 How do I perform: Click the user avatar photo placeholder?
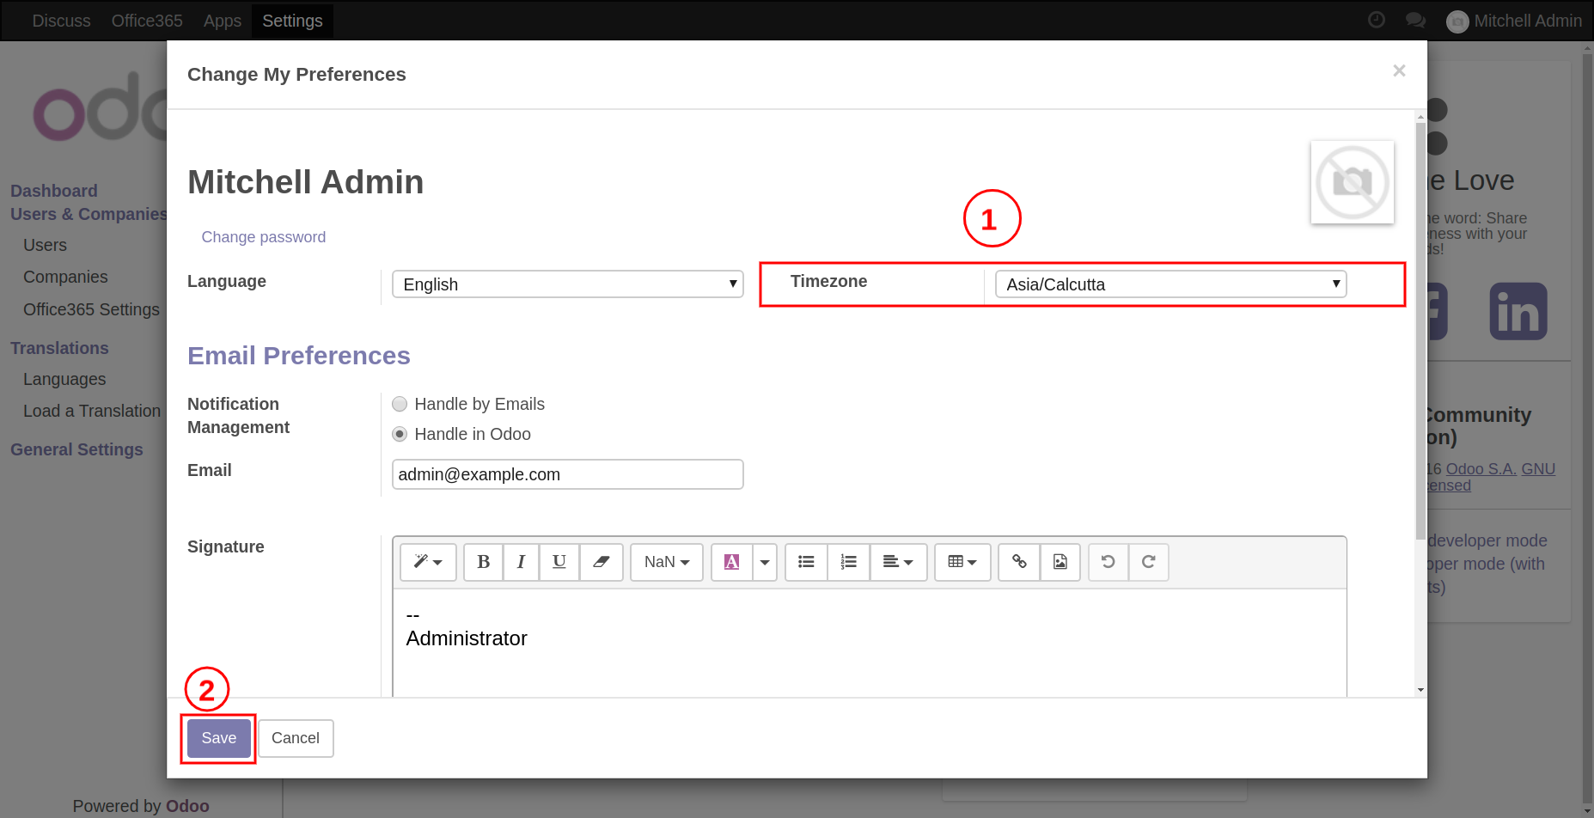[1353, 182]
